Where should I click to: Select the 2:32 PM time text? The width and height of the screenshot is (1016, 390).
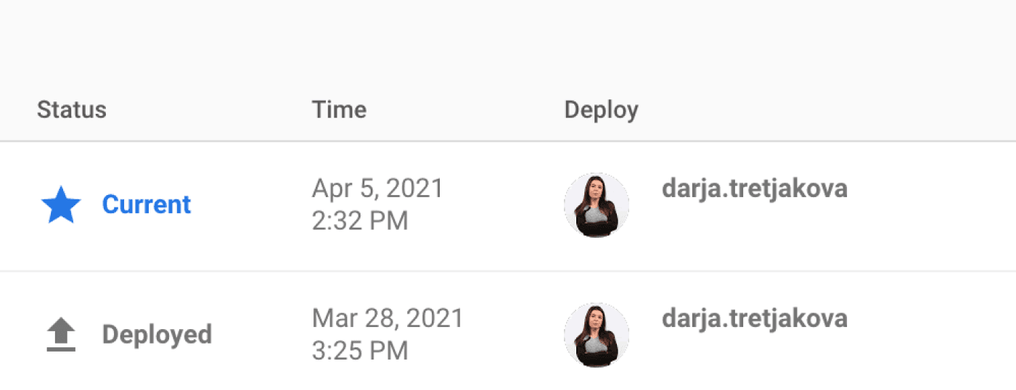click(x=360, y=221)
